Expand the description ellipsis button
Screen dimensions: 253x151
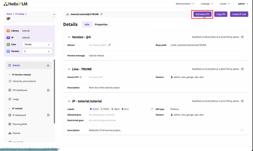tap(242, 131)
